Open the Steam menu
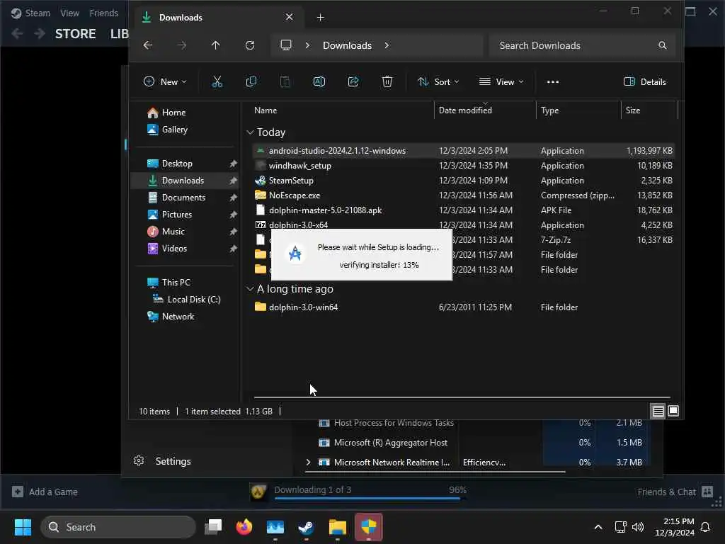The height and width of the screenshot is (544, 725). (31, 13)
